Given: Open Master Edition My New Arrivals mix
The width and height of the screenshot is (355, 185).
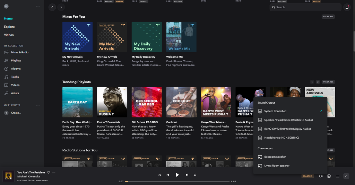Looking at the screenshot, I should 112,37.
